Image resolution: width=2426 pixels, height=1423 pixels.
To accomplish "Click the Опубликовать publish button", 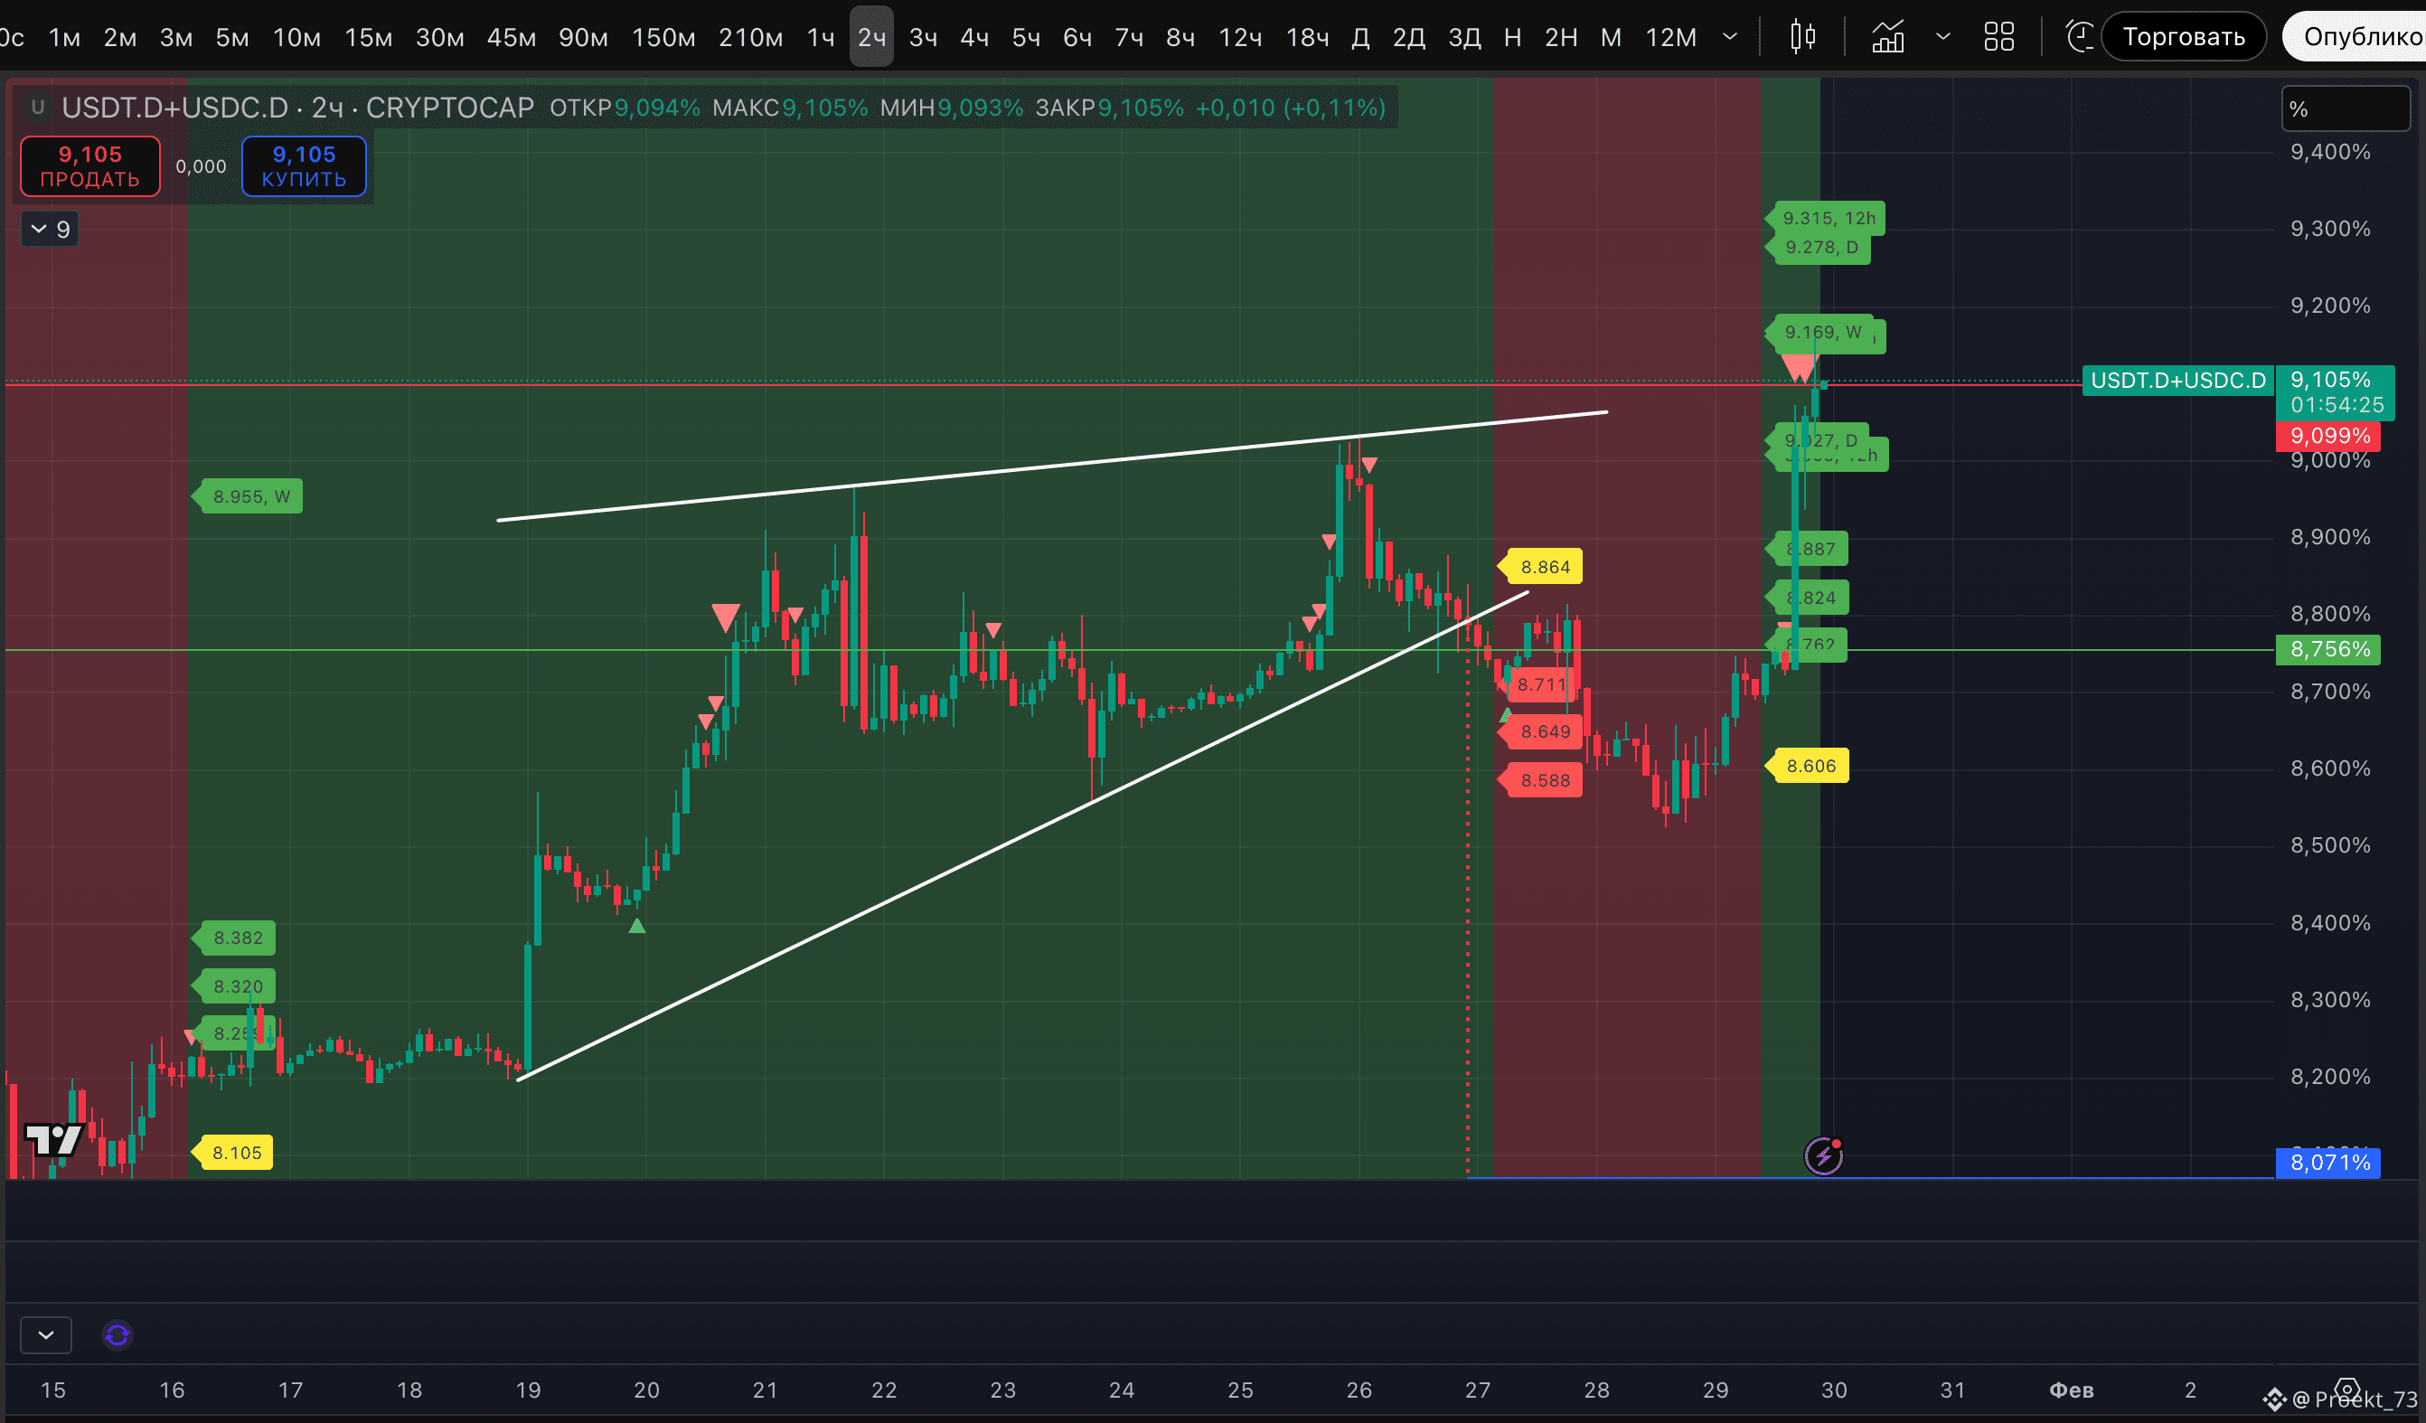I will [x=2358, y=36].
